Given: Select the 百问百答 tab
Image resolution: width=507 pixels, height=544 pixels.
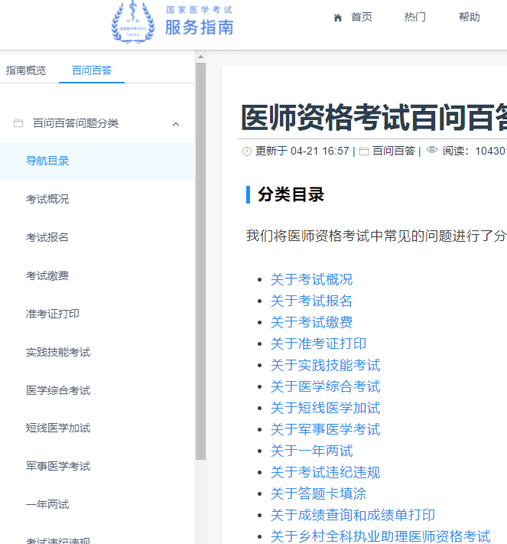Looking at the screenshot, I should click(x=92, y=70).
